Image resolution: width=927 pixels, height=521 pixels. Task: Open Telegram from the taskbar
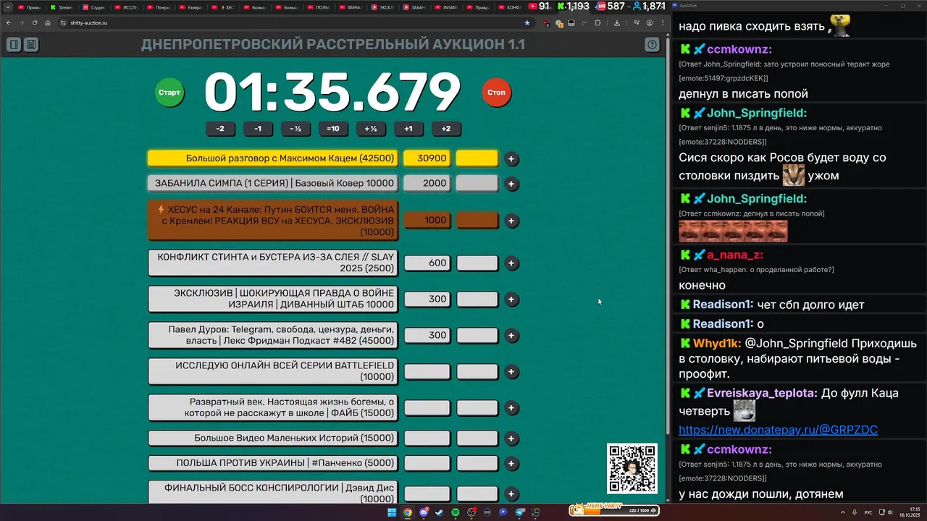[x=519, y=512]
